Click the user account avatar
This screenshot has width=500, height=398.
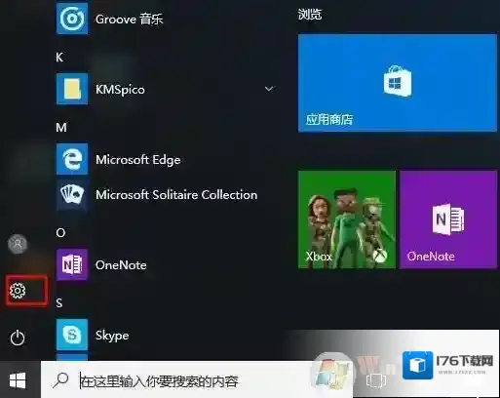click(x=18, y=244)
